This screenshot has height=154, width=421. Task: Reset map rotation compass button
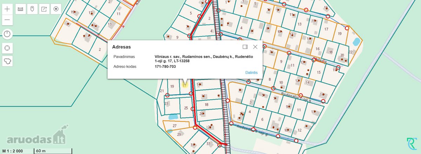point(8,34)
